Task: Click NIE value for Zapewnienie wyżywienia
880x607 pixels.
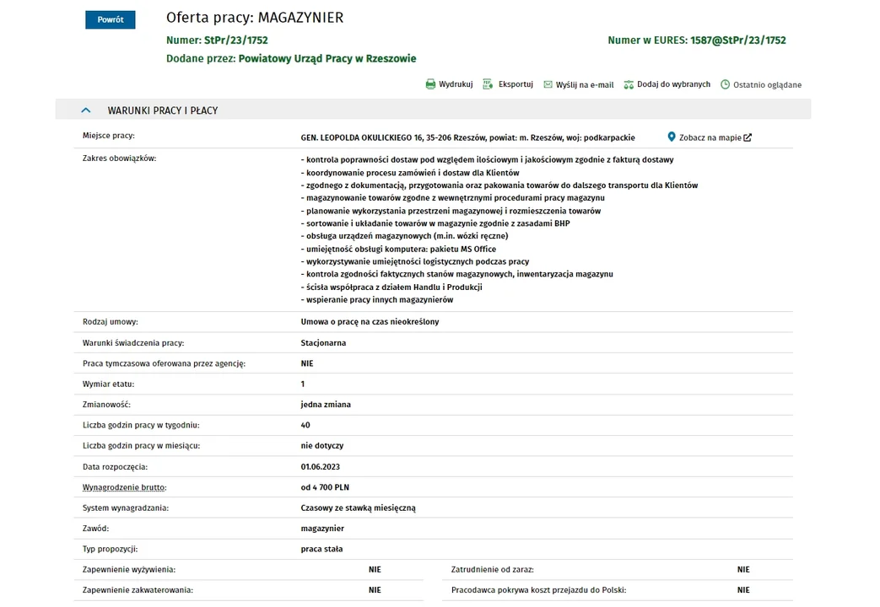Action: tap(375, 569)
